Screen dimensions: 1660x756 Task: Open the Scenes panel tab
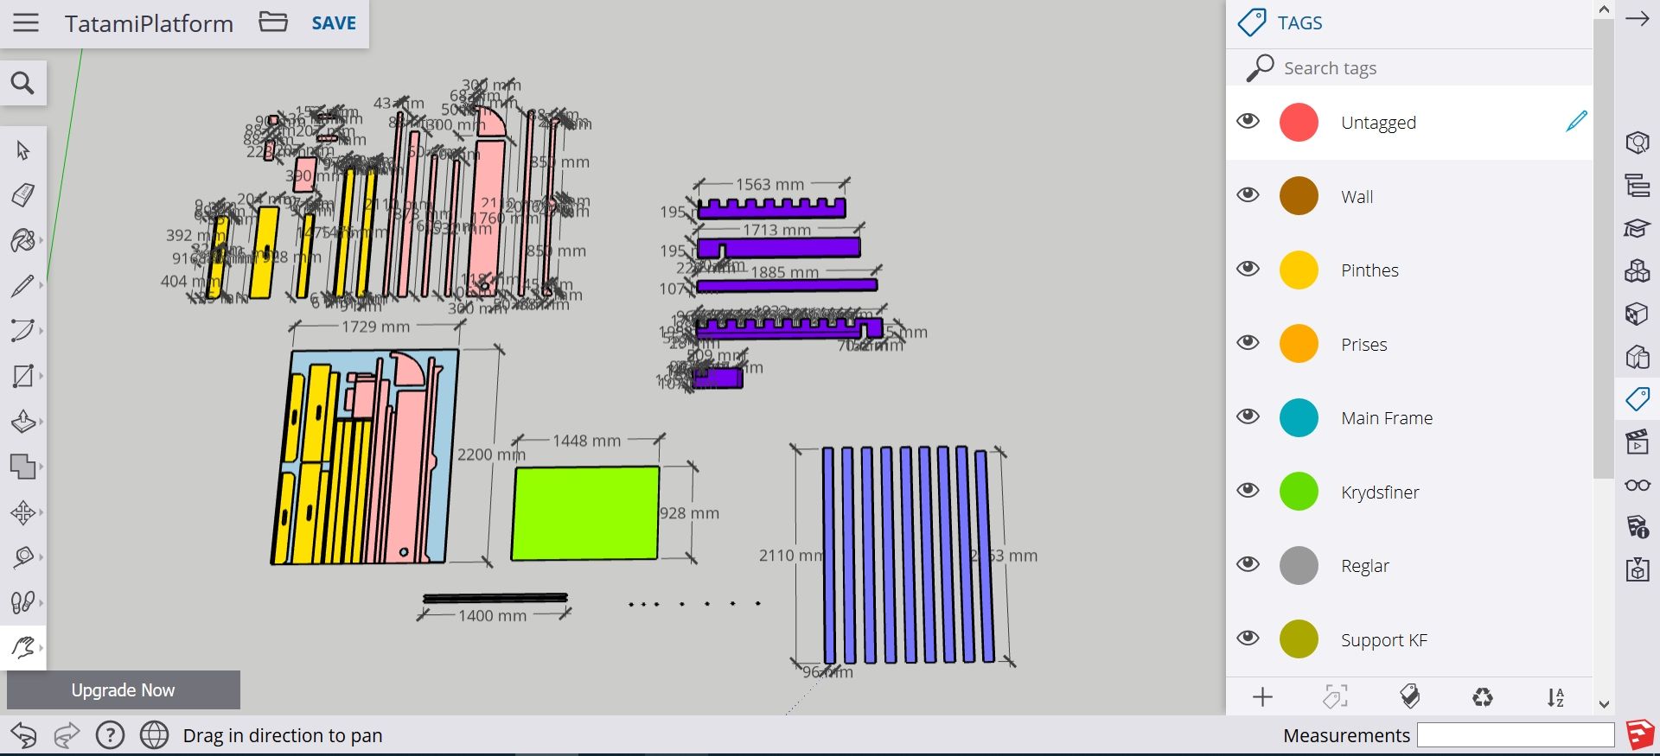coord(1637,442)
